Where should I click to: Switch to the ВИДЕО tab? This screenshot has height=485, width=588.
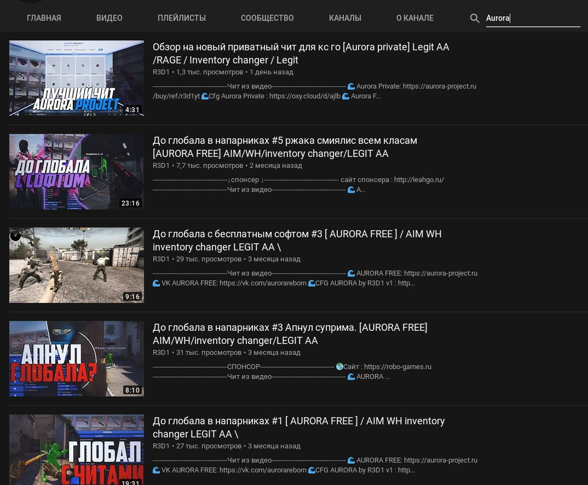tap(109, 18)
